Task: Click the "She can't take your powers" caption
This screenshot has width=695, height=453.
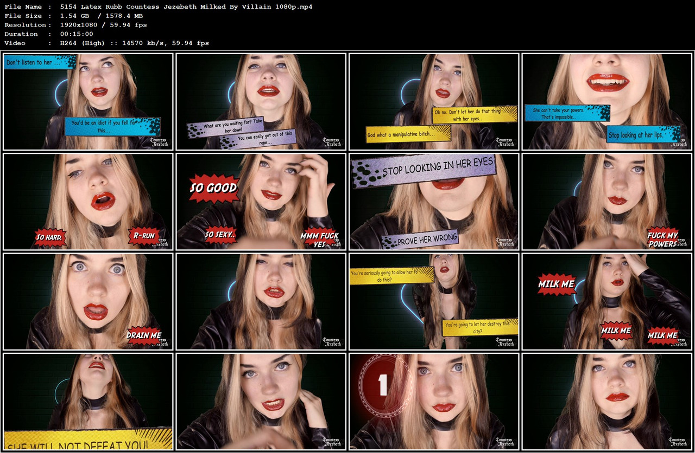Action: (x=567, y=113)
